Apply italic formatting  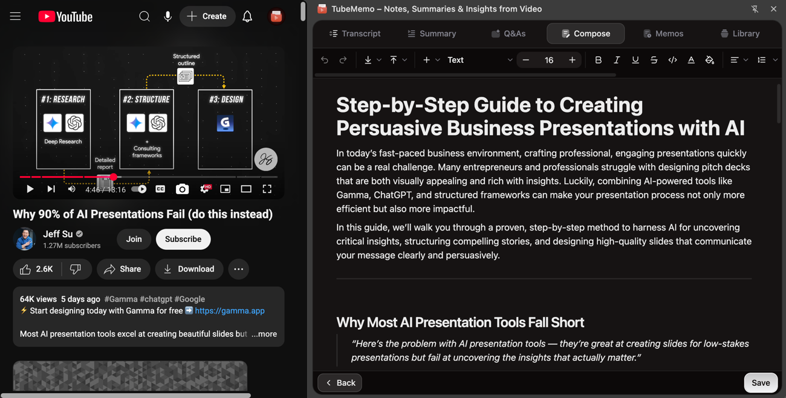point(617,60)
